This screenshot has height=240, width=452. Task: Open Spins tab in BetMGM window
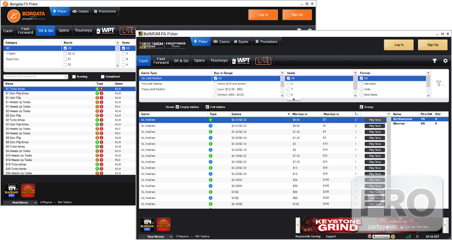[x=199, y=61]
